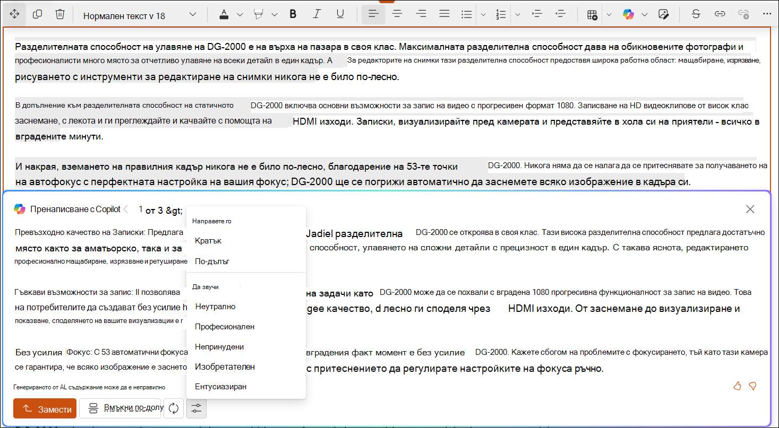The width and height of the screenshot is (779, 428).
Task: Click the paragraph starting with И накрая
Action: point(391,174)
